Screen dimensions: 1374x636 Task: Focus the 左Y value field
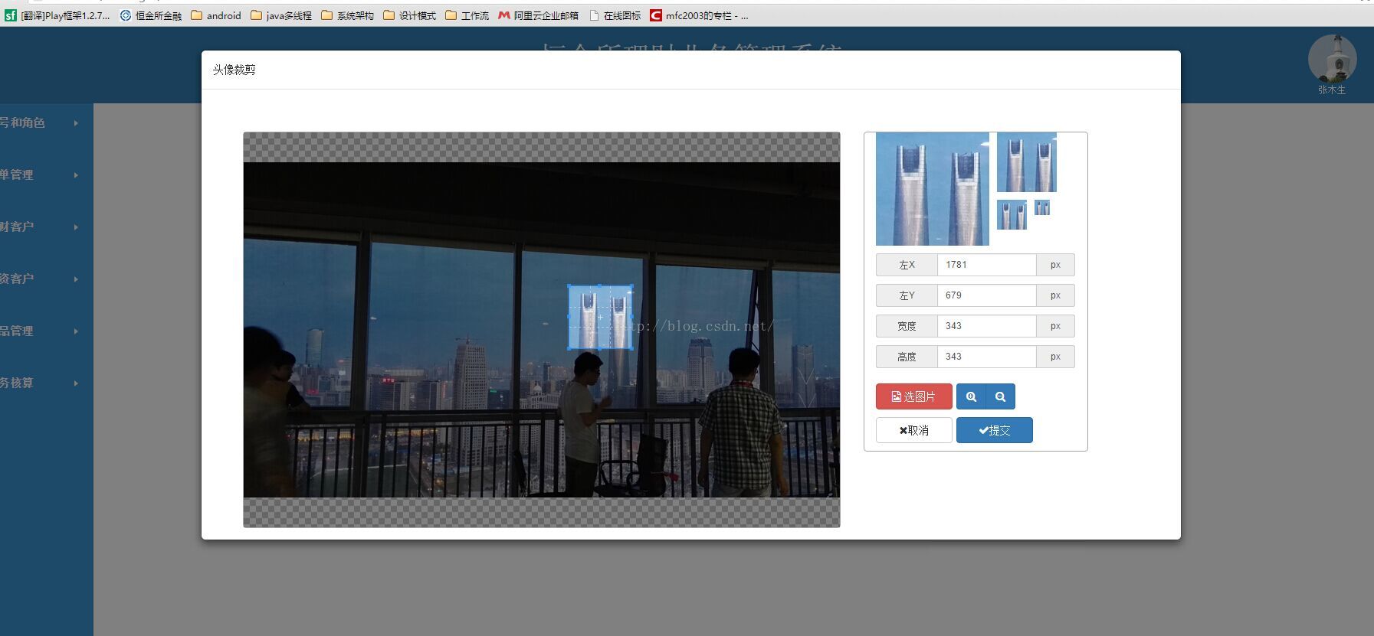pyautogui.click(x=987, y=295)
